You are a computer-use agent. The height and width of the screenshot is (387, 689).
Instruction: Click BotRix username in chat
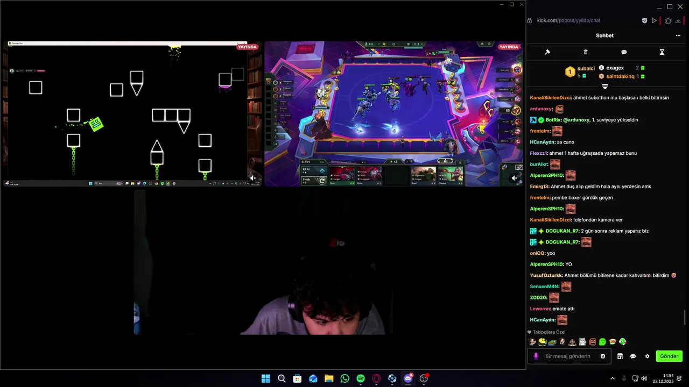pyautogui.click(x=553, y=120)
